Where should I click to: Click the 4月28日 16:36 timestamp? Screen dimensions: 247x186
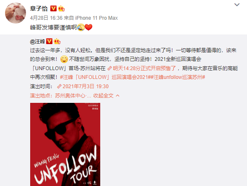coord(46,18)
